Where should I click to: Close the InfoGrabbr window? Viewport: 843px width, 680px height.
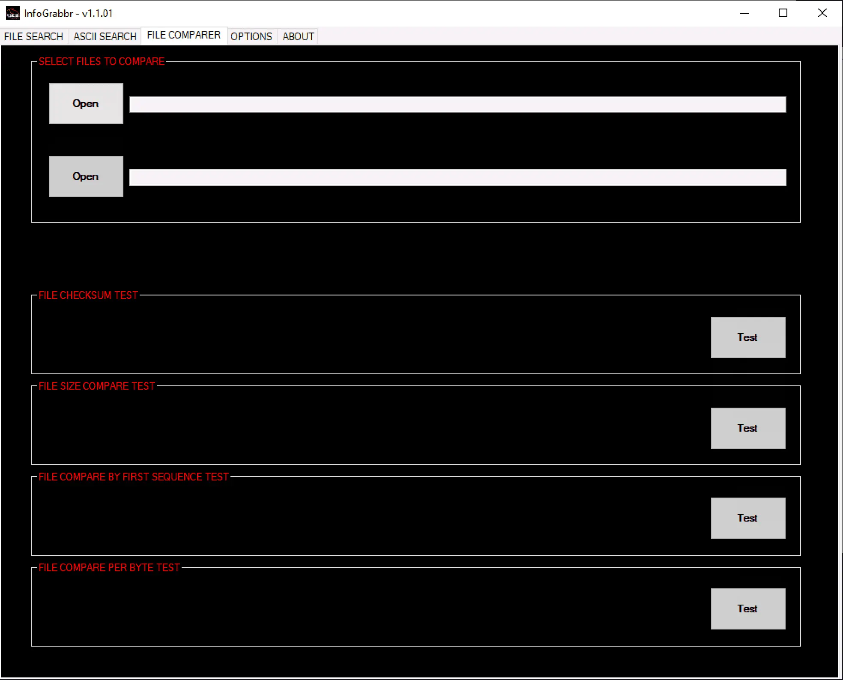click(822, 13)
